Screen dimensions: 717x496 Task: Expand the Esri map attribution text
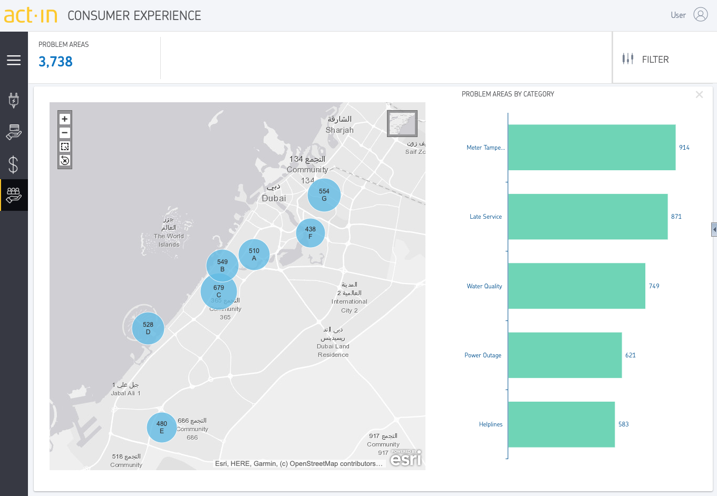[298, 464]
